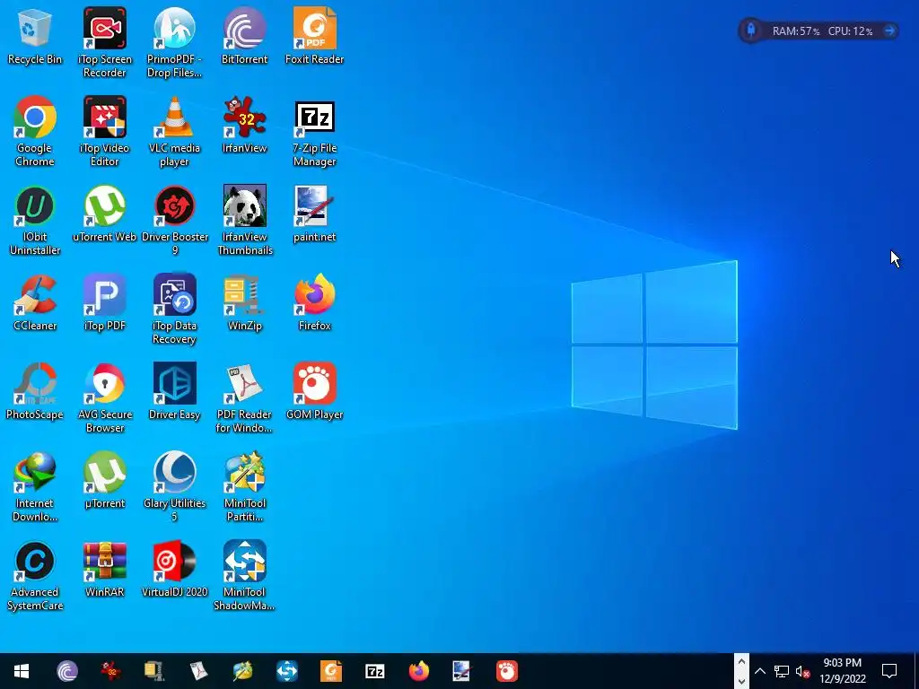Select µTorrent desktop shortcut

pos(104,481)
